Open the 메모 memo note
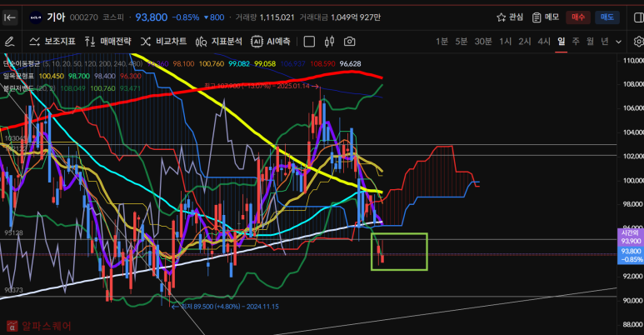 coord(546,17)
